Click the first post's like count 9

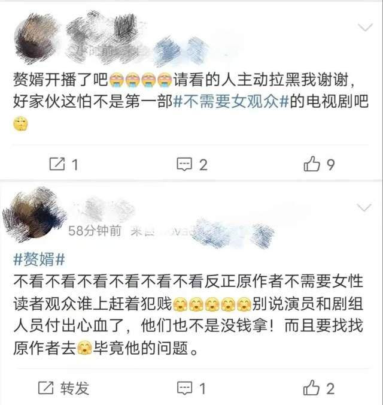(330, 165)
